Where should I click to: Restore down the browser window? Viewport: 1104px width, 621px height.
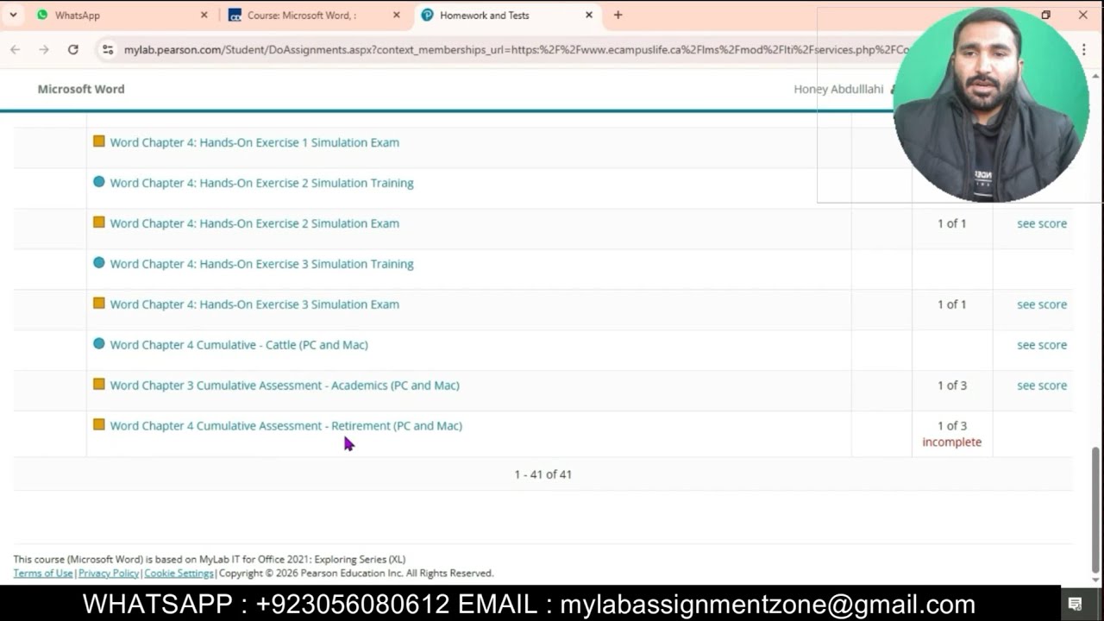[1045, 15]
